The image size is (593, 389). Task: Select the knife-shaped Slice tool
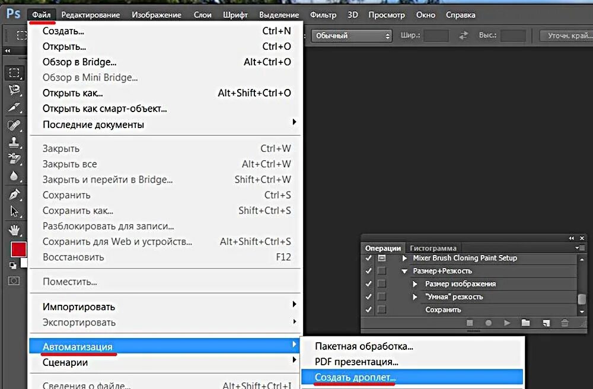point(14,107)
